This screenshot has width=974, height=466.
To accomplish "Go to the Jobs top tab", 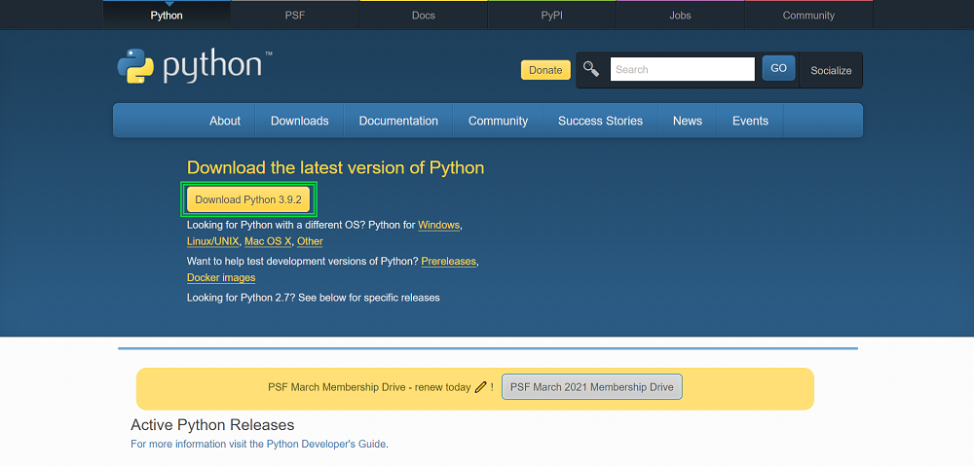I will [x=680, y=16].
